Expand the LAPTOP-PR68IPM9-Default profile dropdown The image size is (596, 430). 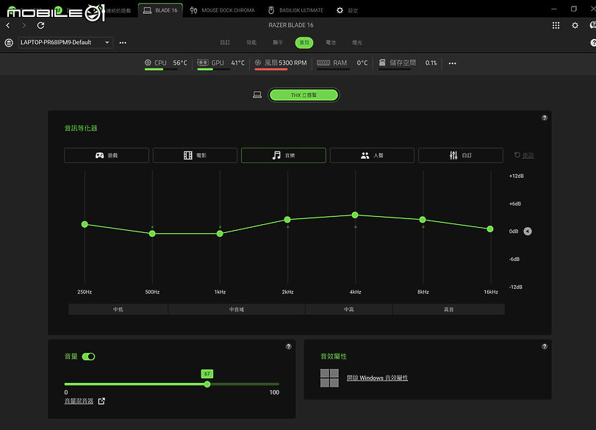pyautogui.click(x=65, y=42)
